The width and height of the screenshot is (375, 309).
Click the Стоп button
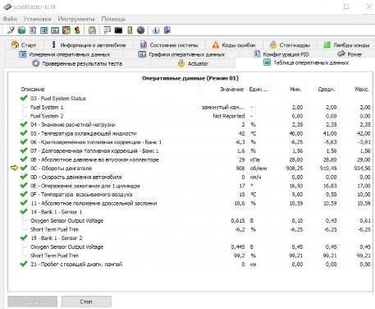86,302
